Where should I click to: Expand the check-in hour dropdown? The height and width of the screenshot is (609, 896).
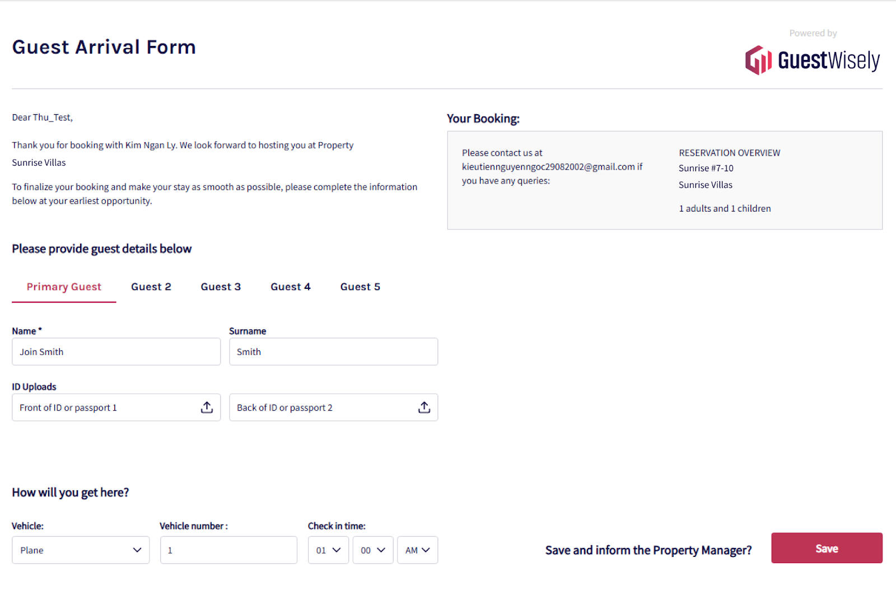point(328,550)
